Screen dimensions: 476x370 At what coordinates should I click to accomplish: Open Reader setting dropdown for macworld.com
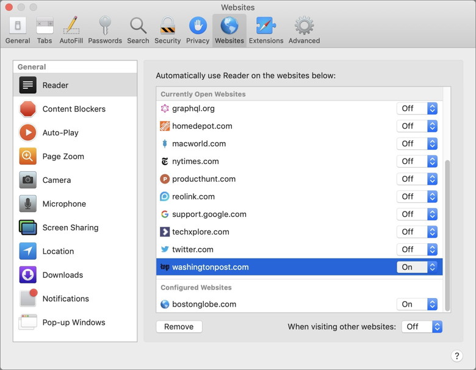tap(417, 143)
